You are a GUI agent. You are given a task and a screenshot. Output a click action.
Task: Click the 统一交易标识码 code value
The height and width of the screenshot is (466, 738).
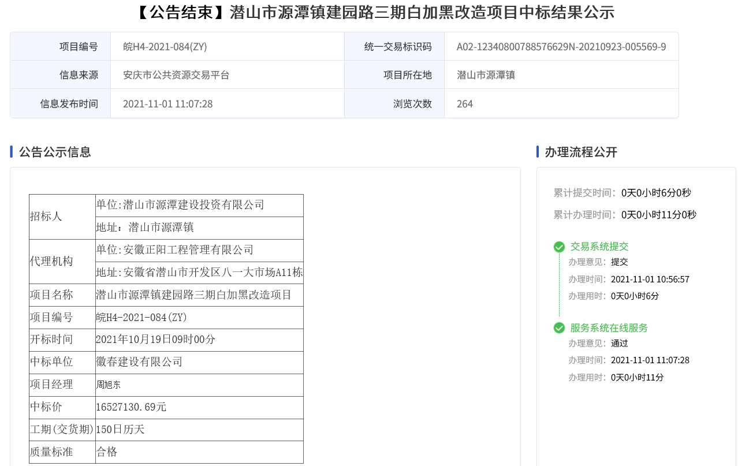[561, 47]
